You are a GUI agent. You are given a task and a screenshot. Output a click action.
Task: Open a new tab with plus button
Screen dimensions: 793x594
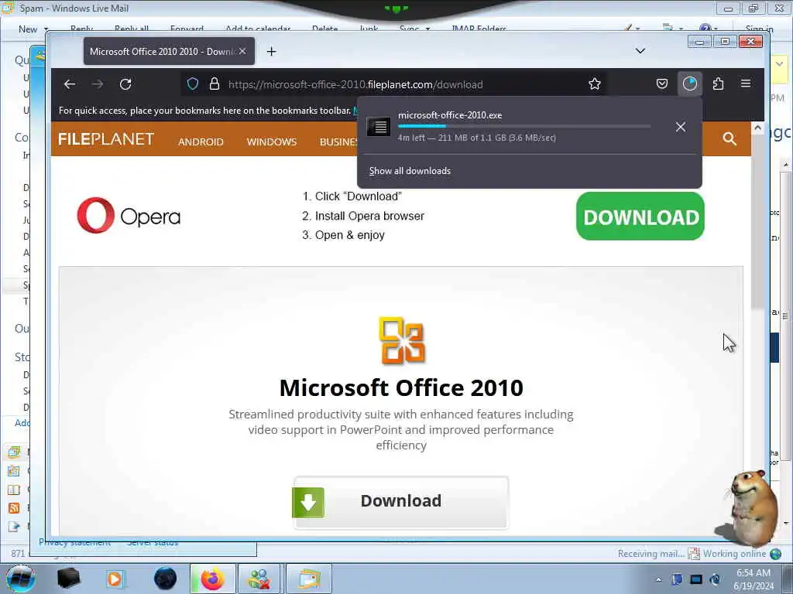(x=272, y=52)
